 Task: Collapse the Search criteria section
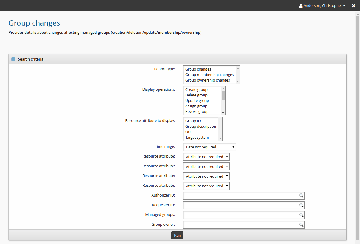[x=13, y=59]
